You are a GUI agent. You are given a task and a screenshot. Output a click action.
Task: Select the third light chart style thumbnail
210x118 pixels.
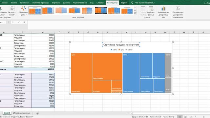click(x=61, y=10)
